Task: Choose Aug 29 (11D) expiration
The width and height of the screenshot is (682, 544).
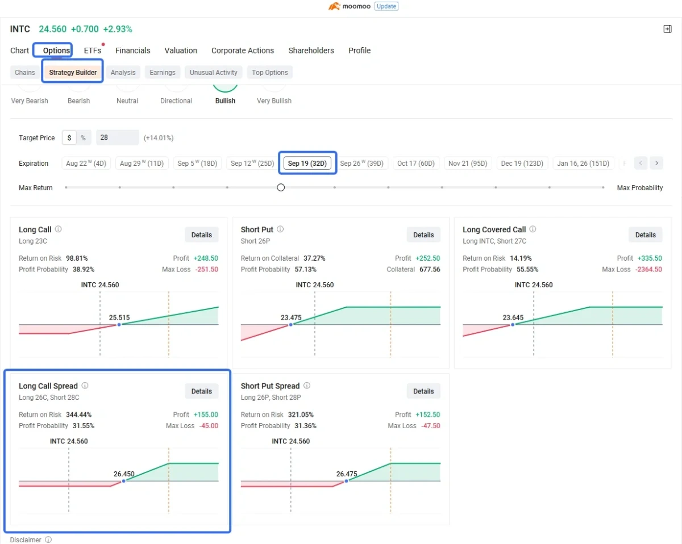Action: coord(142,164)
